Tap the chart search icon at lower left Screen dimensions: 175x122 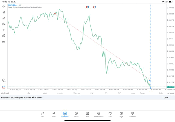click(x=4, y=80)
